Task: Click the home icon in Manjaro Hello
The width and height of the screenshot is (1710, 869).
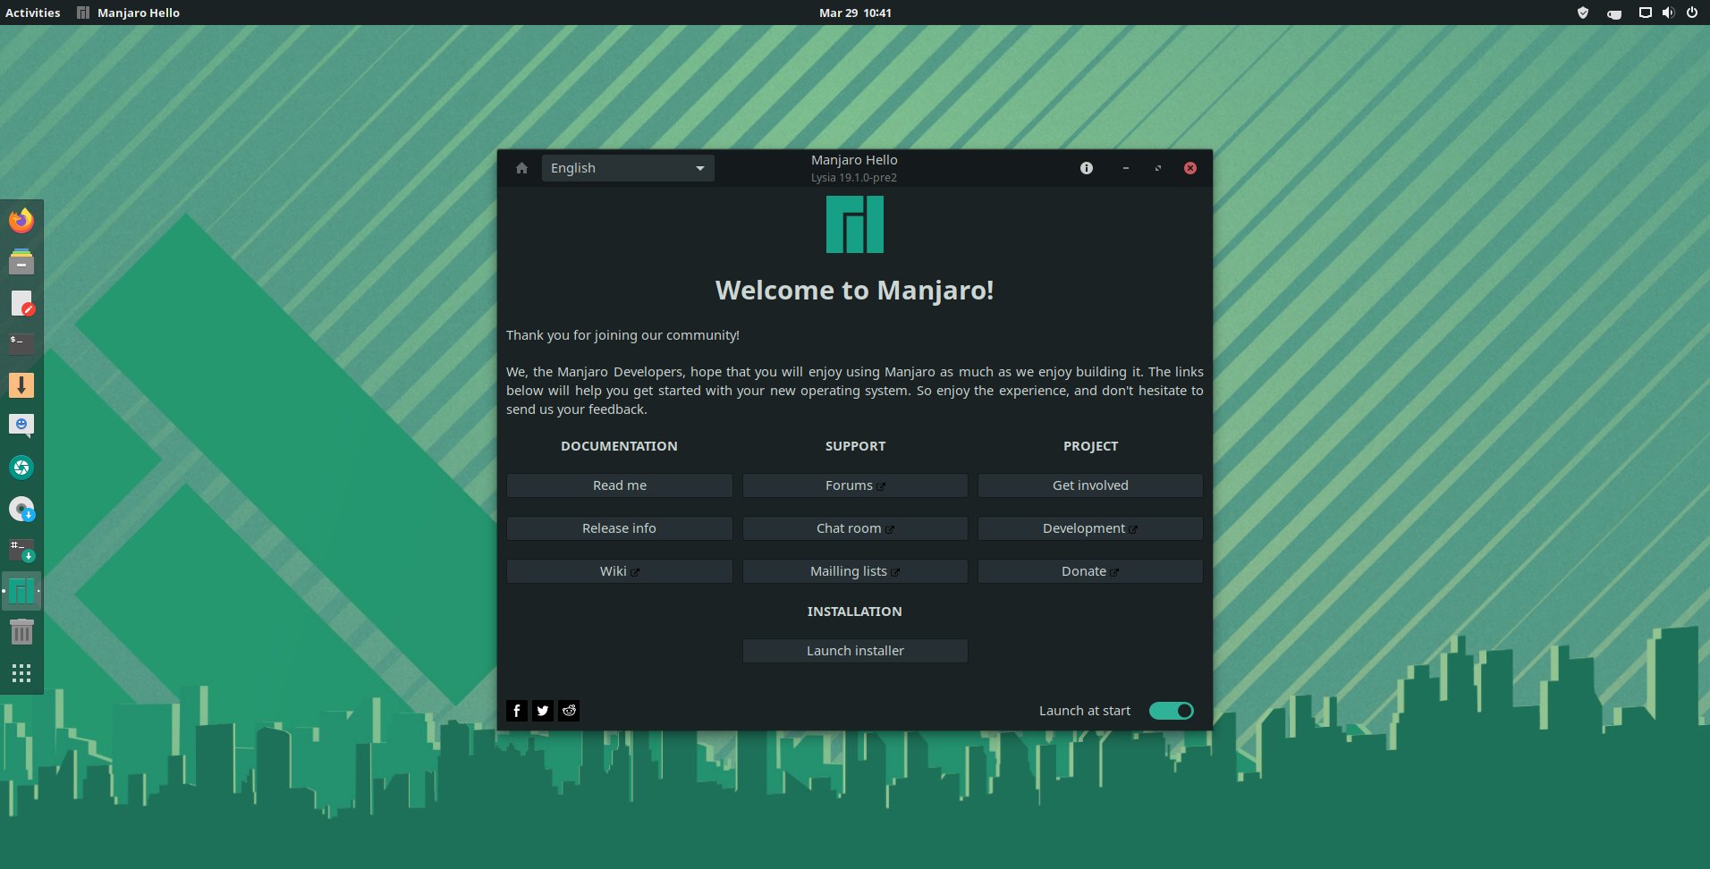Action: 521,168
